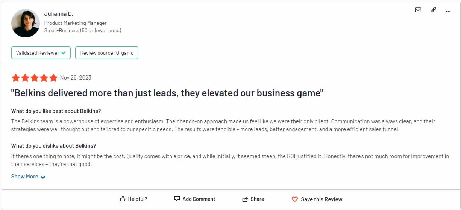Viewport: 461px width, 210px height.
Task: Click the Add Comment speech bubble icon
Action: [x=177, y=199]
